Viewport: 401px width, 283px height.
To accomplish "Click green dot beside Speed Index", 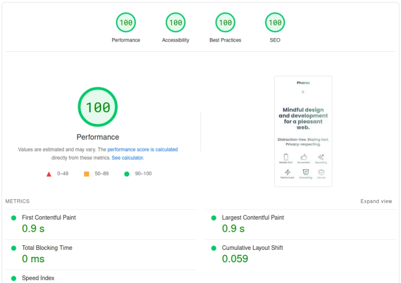I will point(14,278).
